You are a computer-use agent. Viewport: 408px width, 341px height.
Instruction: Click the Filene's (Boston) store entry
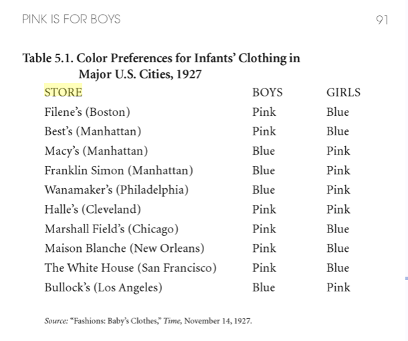pyautogui.click(x=87, y=112)
